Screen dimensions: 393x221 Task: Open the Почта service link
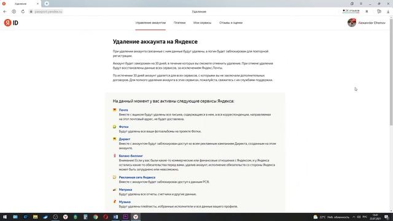point(123,110)
